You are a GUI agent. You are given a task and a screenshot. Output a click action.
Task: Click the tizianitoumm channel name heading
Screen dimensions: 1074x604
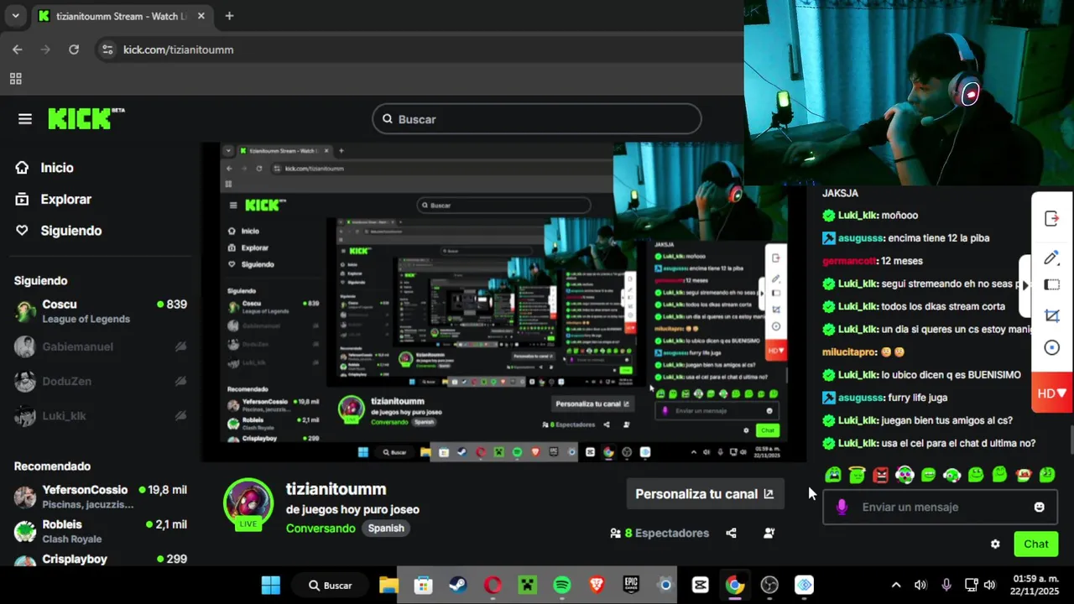click(336, 489)
